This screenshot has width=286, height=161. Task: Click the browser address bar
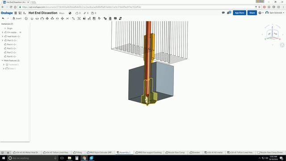(139, 7)
